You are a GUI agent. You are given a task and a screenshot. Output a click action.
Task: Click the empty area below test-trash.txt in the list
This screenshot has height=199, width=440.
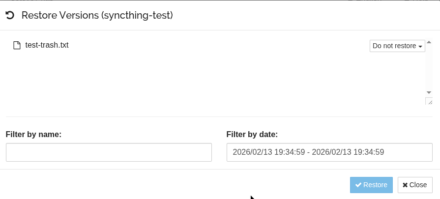[x=197, y=79]
